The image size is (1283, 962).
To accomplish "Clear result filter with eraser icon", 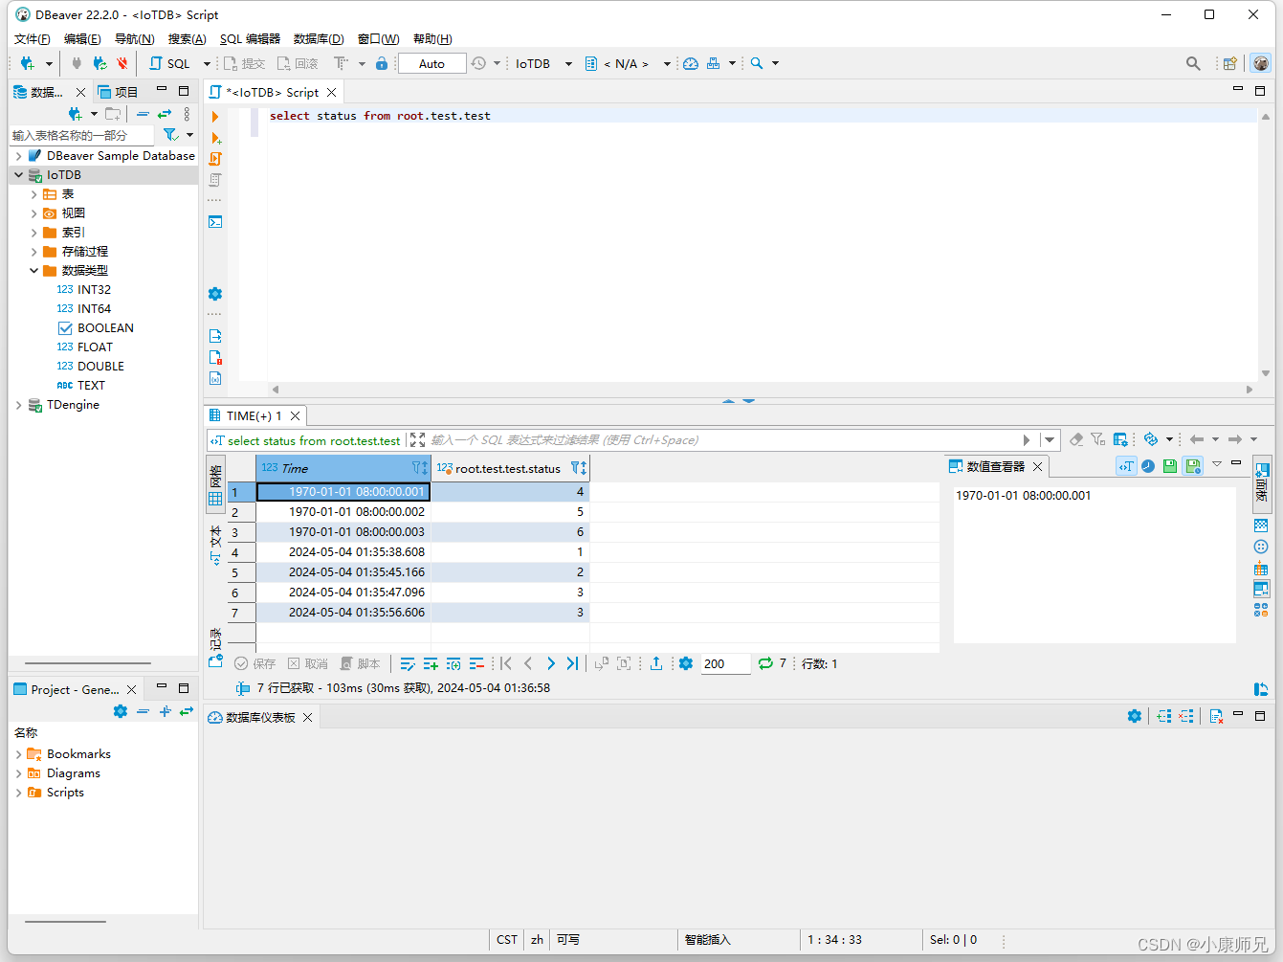I will (x=1076, y=439).
